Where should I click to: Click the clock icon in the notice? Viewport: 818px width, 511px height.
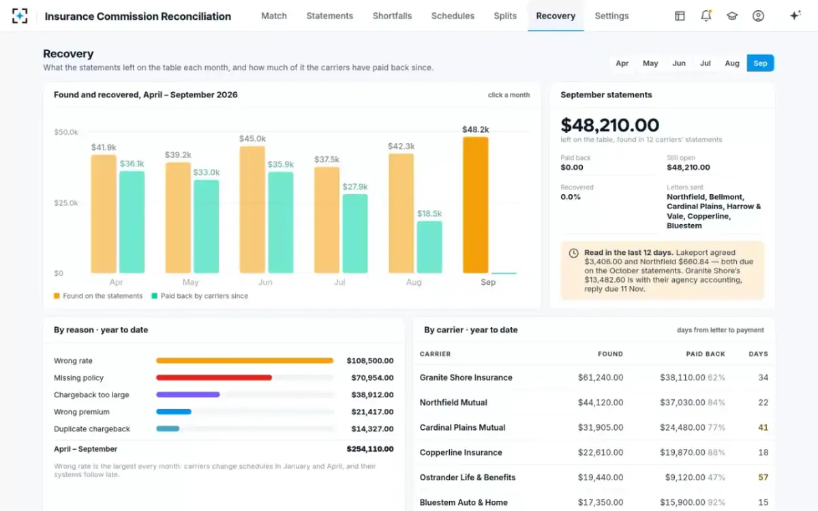[573, 253]
